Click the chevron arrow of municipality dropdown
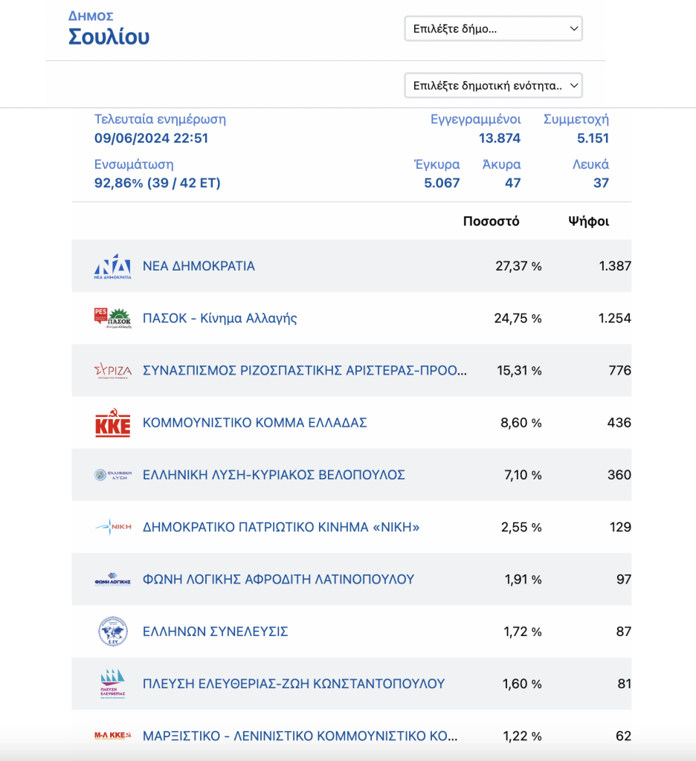696x761 pixels. click(x=573, y=29)
